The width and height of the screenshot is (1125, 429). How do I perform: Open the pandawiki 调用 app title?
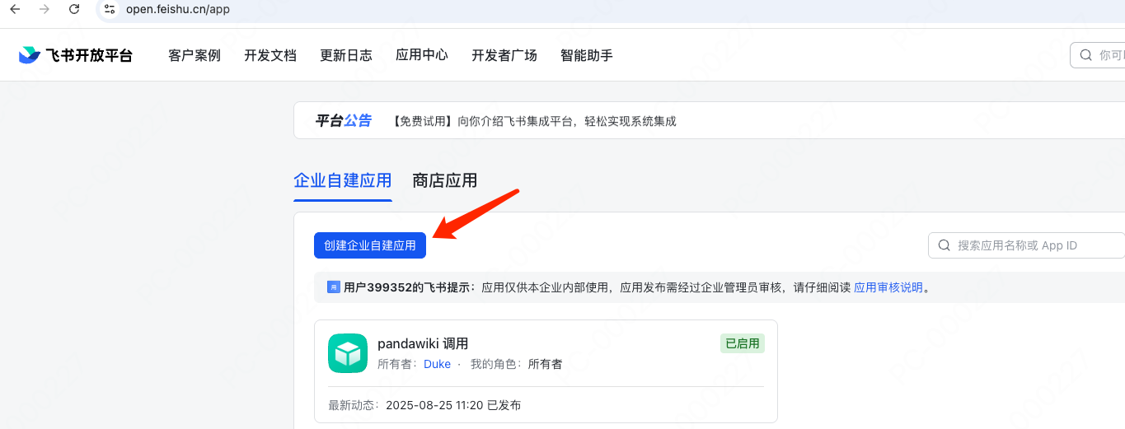(423, 343)
